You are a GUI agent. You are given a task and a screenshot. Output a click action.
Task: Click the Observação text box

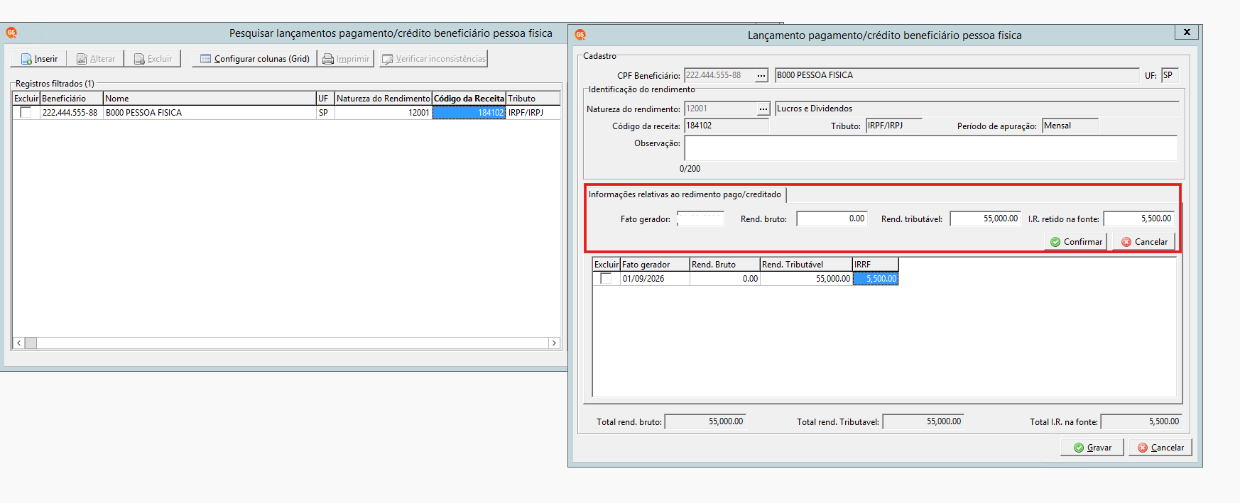pyautogui.click(x=930, y=148)
